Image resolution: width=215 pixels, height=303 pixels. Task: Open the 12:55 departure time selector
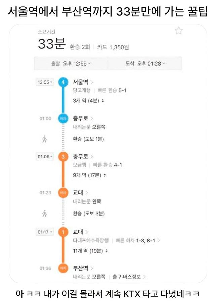click(45, 82)
